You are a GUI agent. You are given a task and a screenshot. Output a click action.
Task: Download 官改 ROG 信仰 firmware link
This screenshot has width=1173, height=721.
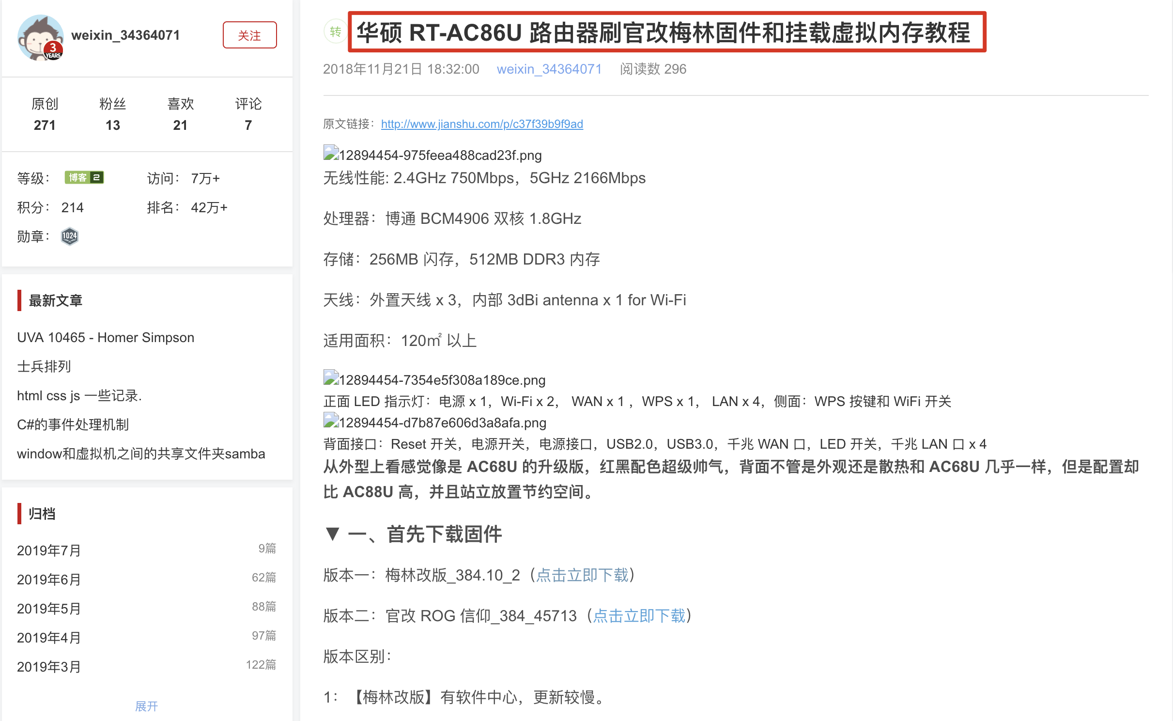click(x=639, y=616)
